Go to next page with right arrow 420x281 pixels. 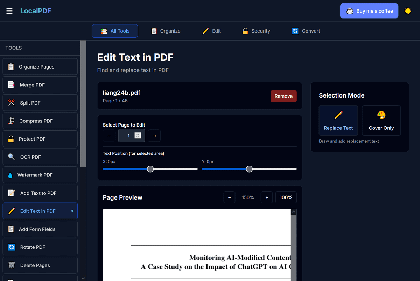point(154,136)
